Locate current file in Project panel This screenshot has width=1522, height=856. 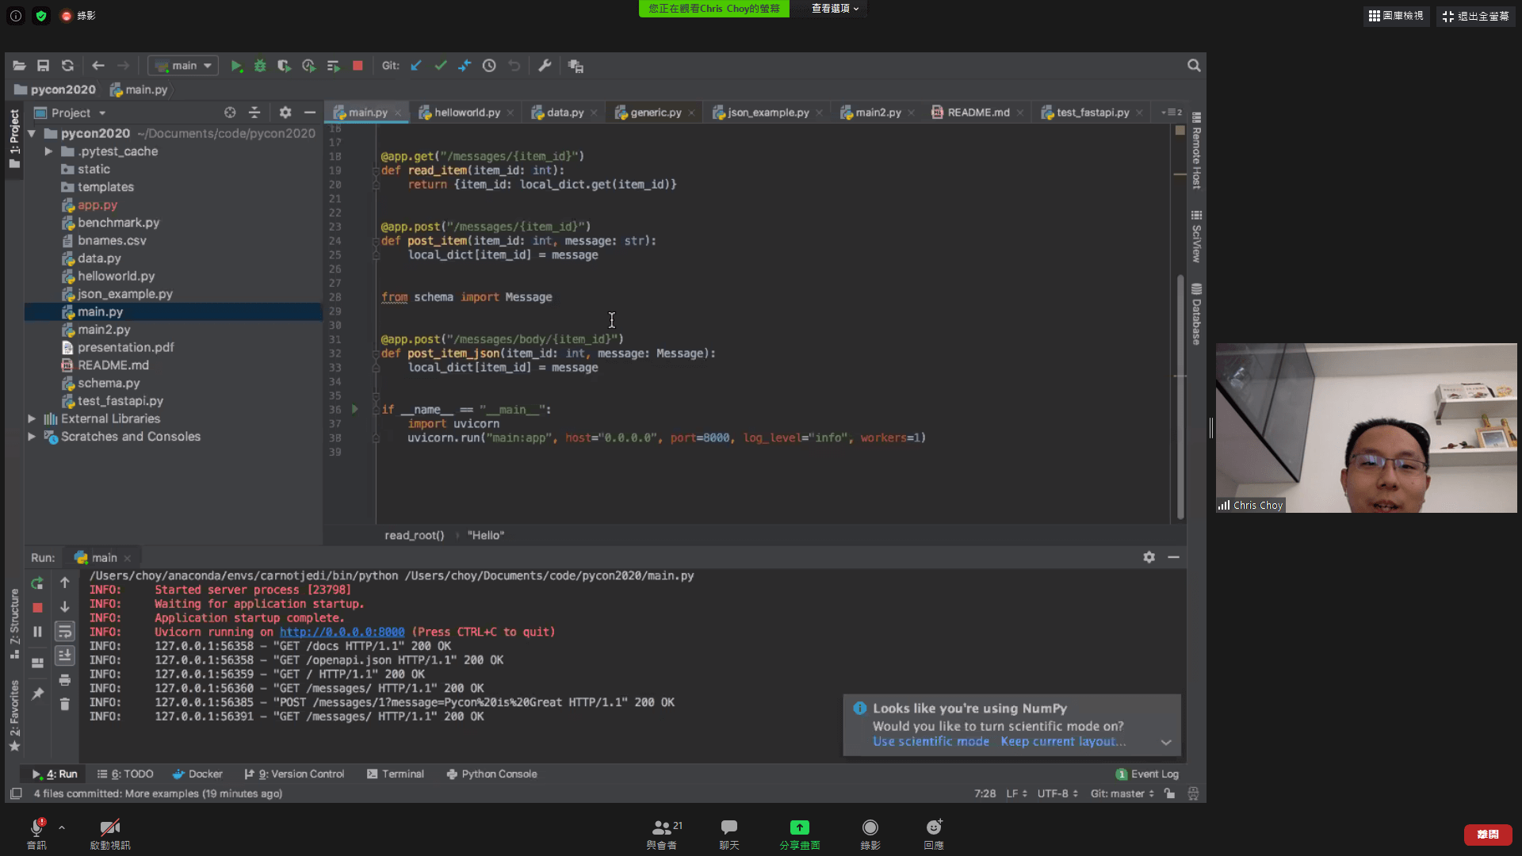point(230,113)
